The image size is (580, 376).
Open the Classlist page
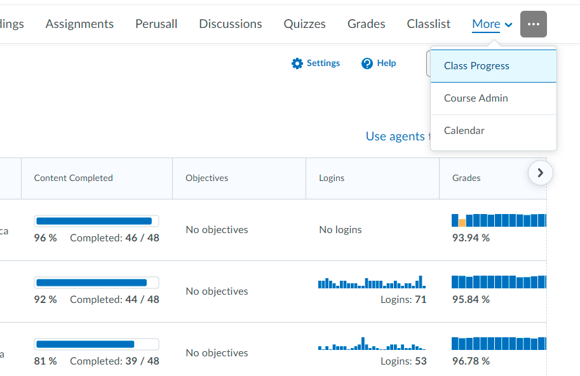click(x=428, y=24)
